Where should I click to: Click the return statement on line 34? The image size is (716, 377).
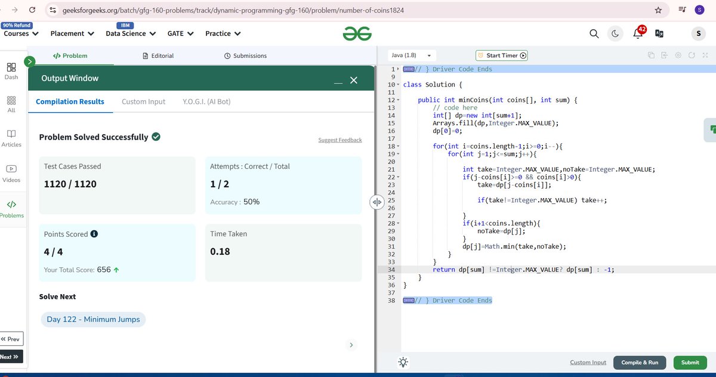[x=523, y=270]
